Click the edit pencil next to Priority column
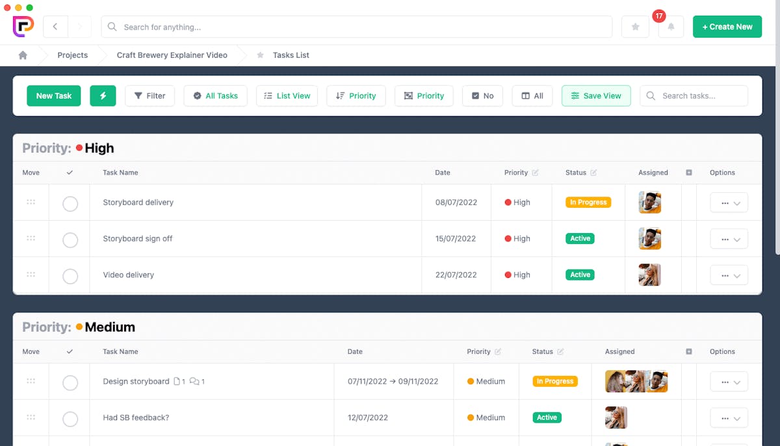Screen dimensions: 780x446 click(535, 172)
